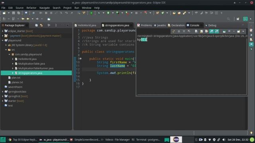Click the Open Type folder icon
Screen dimensions: 255x143
174,13
